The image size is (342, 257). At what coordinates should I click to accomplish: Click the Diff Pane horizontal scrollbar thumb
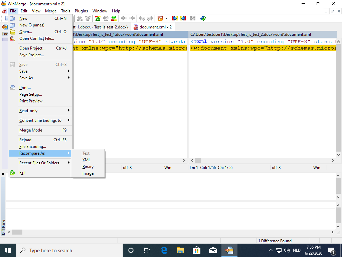pos(17,232)
